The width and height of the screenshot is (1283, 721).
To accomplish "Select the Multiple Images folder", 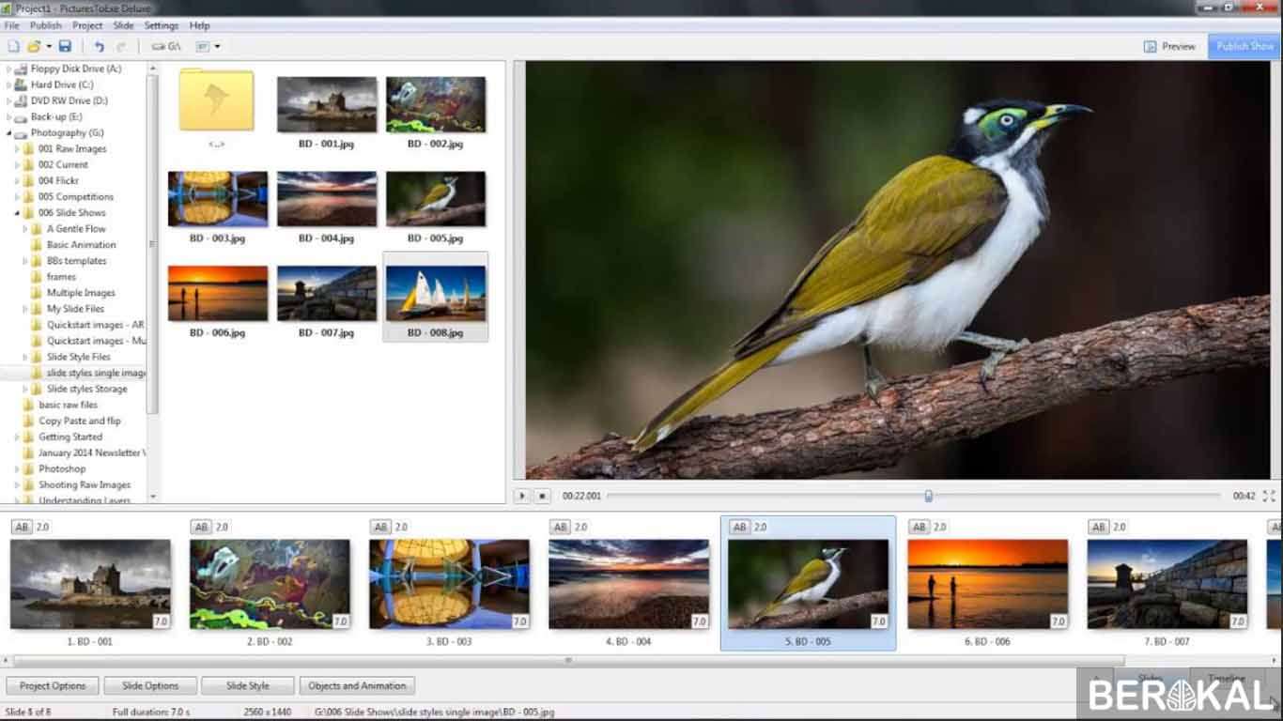I will tap(81, 293).
